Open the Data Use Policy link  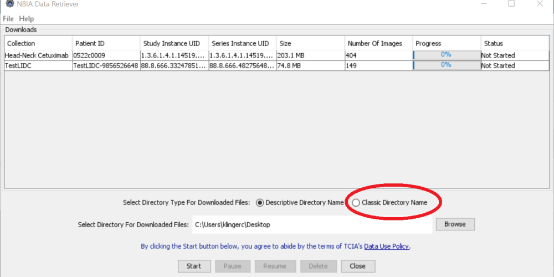pos(387,247)
